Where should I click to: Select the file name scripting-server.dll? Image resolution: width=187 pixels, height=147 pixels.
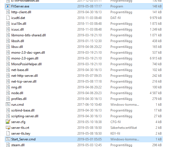coord(25,116)
